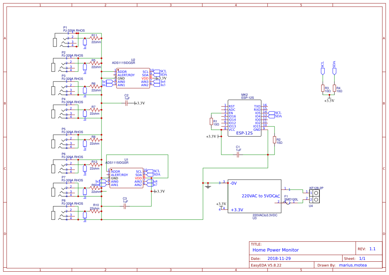Click the 220VAC to 5VDCAC converter block U3

click(x=255, y=196)
